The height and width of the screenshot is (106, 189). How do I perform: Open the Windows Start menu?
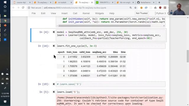(x=5, y=2)
